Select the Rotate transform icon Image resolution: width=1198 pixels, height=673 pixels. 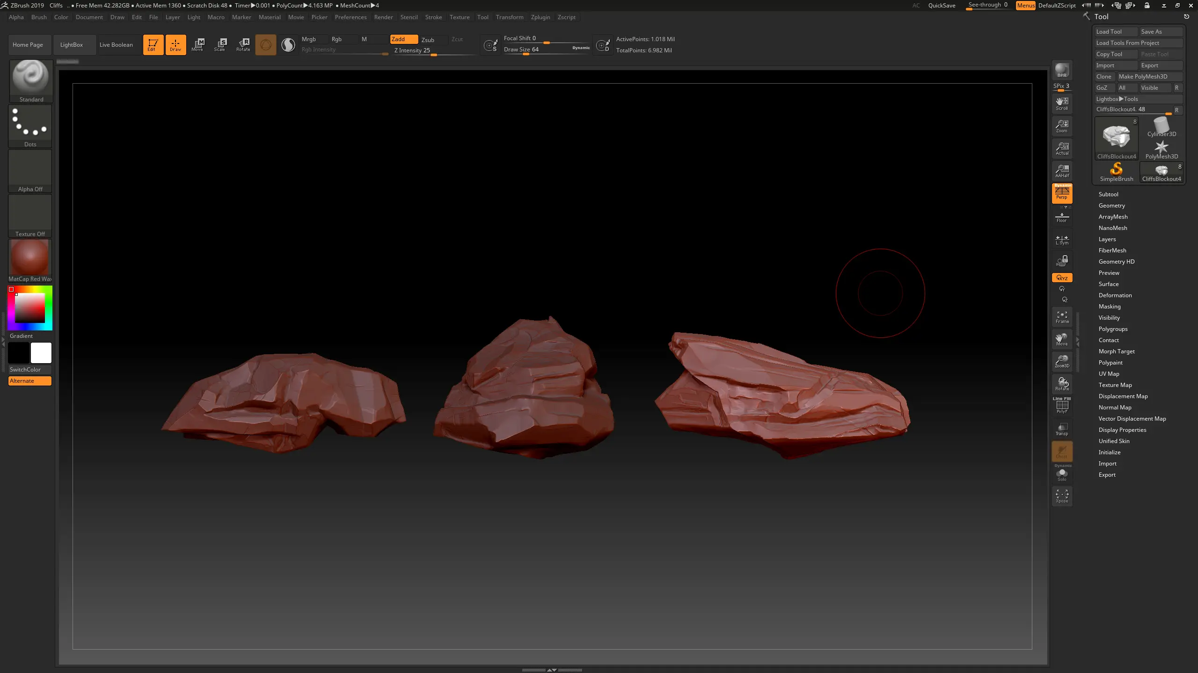pos(243,45)
